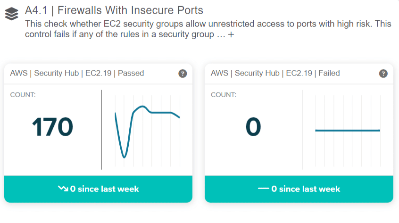
Task: Open help icon on the Failed card
Action: coord(383,74)
